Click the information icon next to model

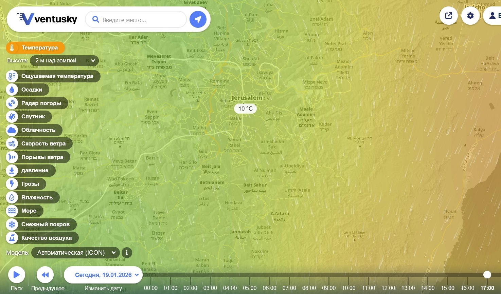(127, 253)
